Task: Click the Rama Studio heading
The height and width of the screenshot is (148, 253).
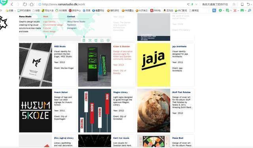Action: [x=25, y=17]
